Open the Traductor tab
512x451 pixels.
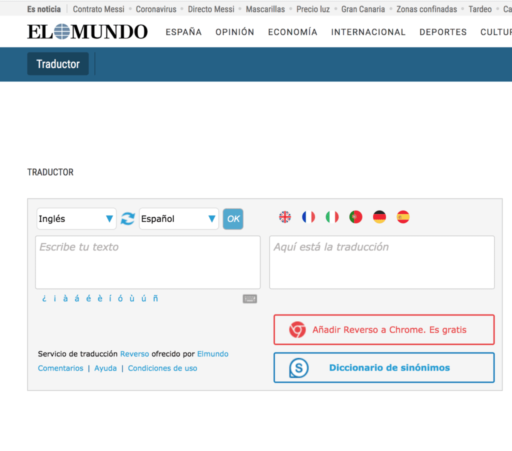coord(58,64)
